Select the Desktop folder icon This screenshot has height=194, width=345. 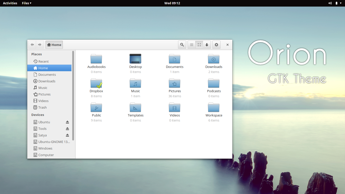(135, 59)
